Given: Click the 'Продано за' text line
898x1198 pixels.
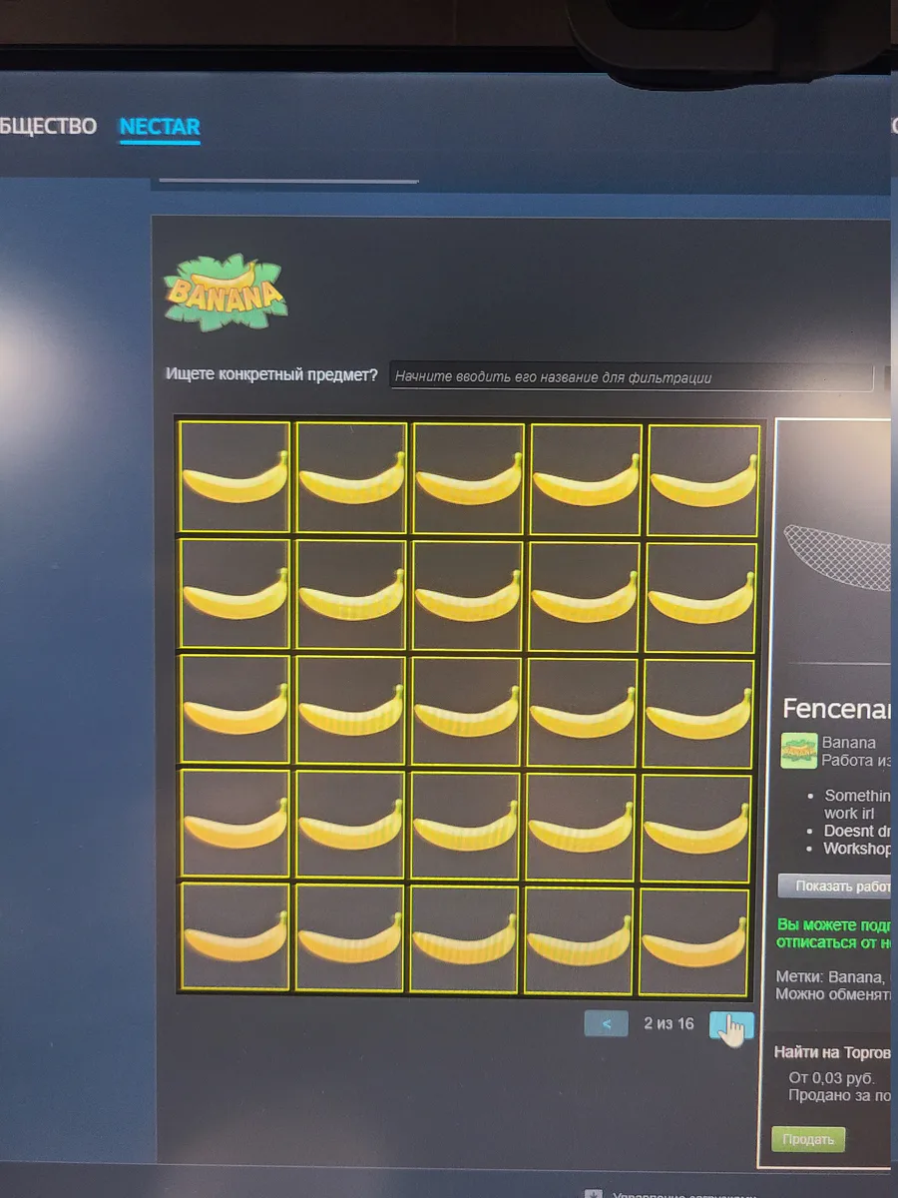Looking at the screenshot, I should [x=839, y=1095].
